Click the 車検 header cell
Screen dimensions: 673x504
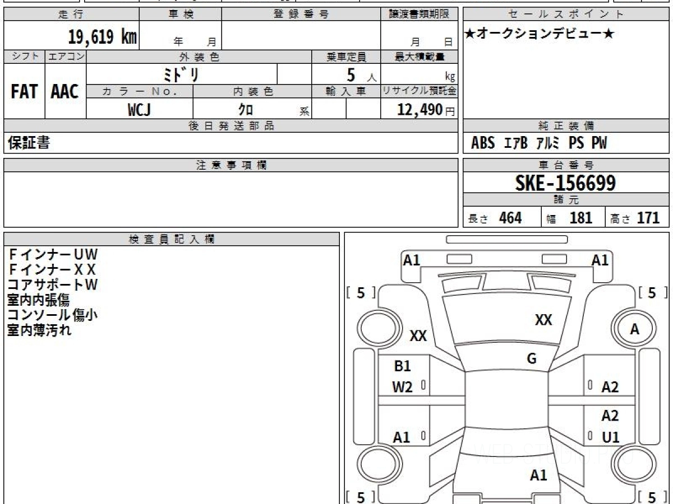[180, 15]
